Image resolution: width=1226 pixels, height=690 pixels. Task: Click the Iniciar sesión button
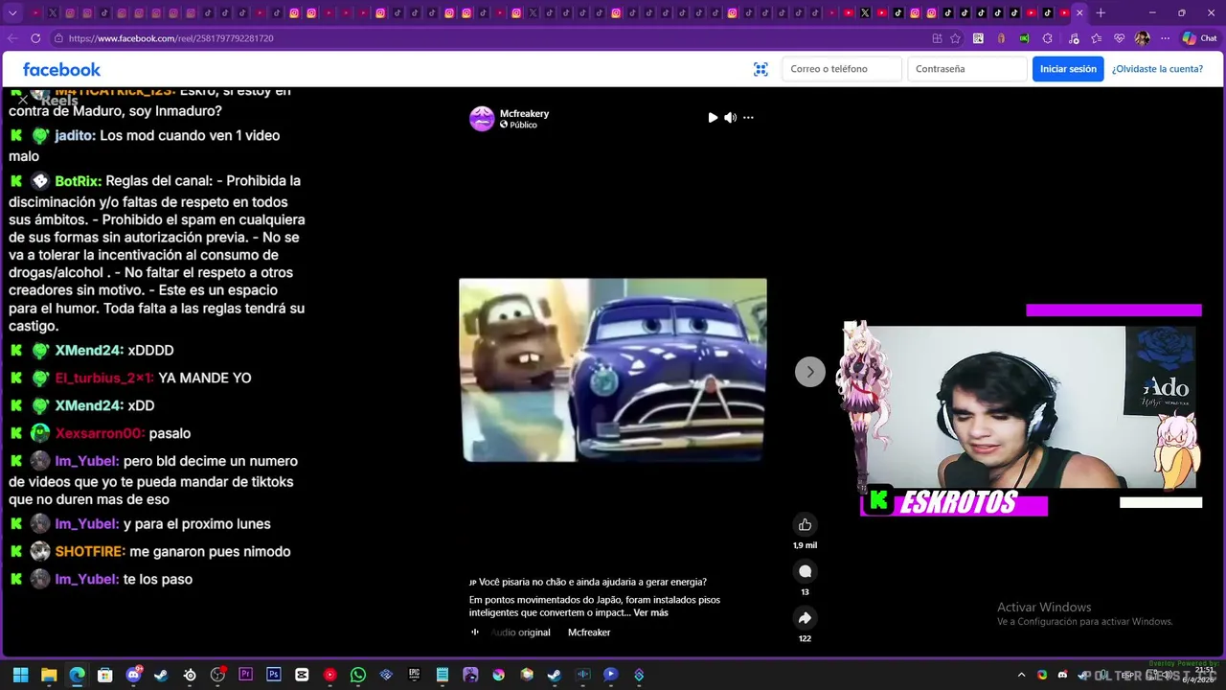(1068, 69)
